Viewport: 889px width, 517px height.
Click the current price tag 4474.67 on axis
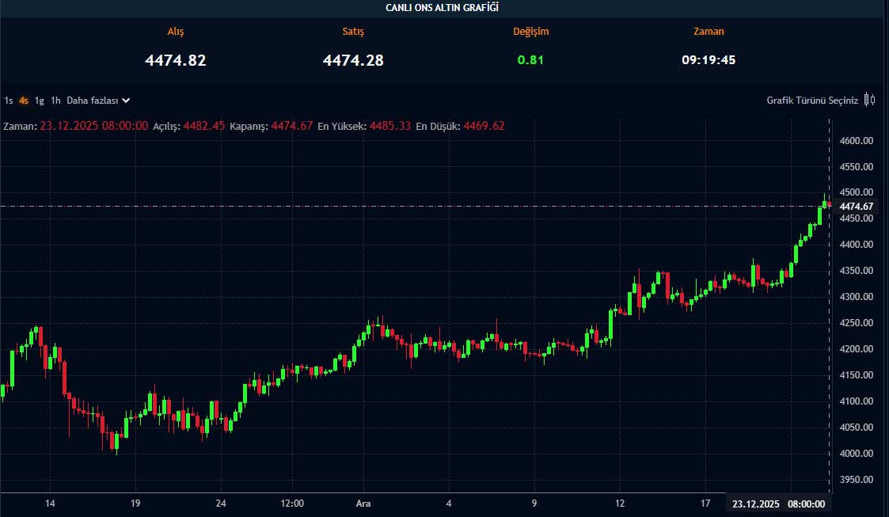click(856, 207)
